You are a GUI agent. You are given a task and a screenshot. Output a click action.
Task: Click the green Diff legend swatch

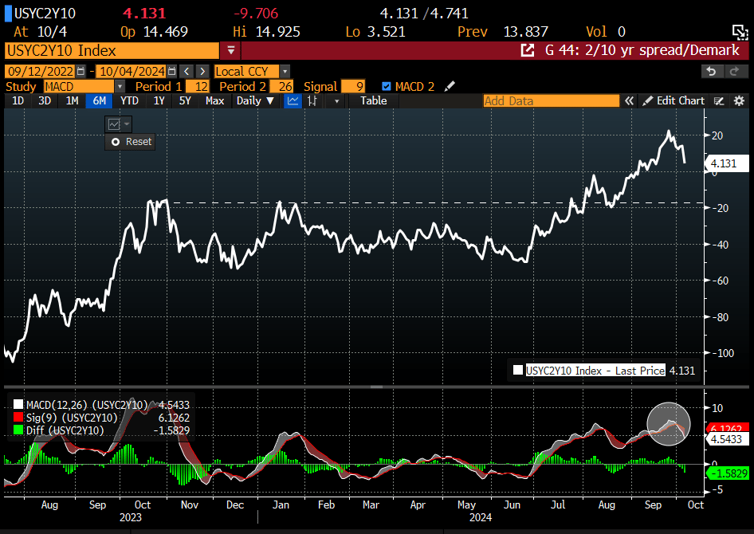click(x=18, y=430)
